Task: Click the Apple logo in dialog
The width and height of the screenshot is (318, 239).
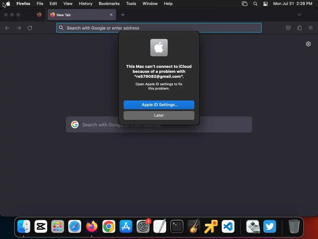Action: pos(159,48)
